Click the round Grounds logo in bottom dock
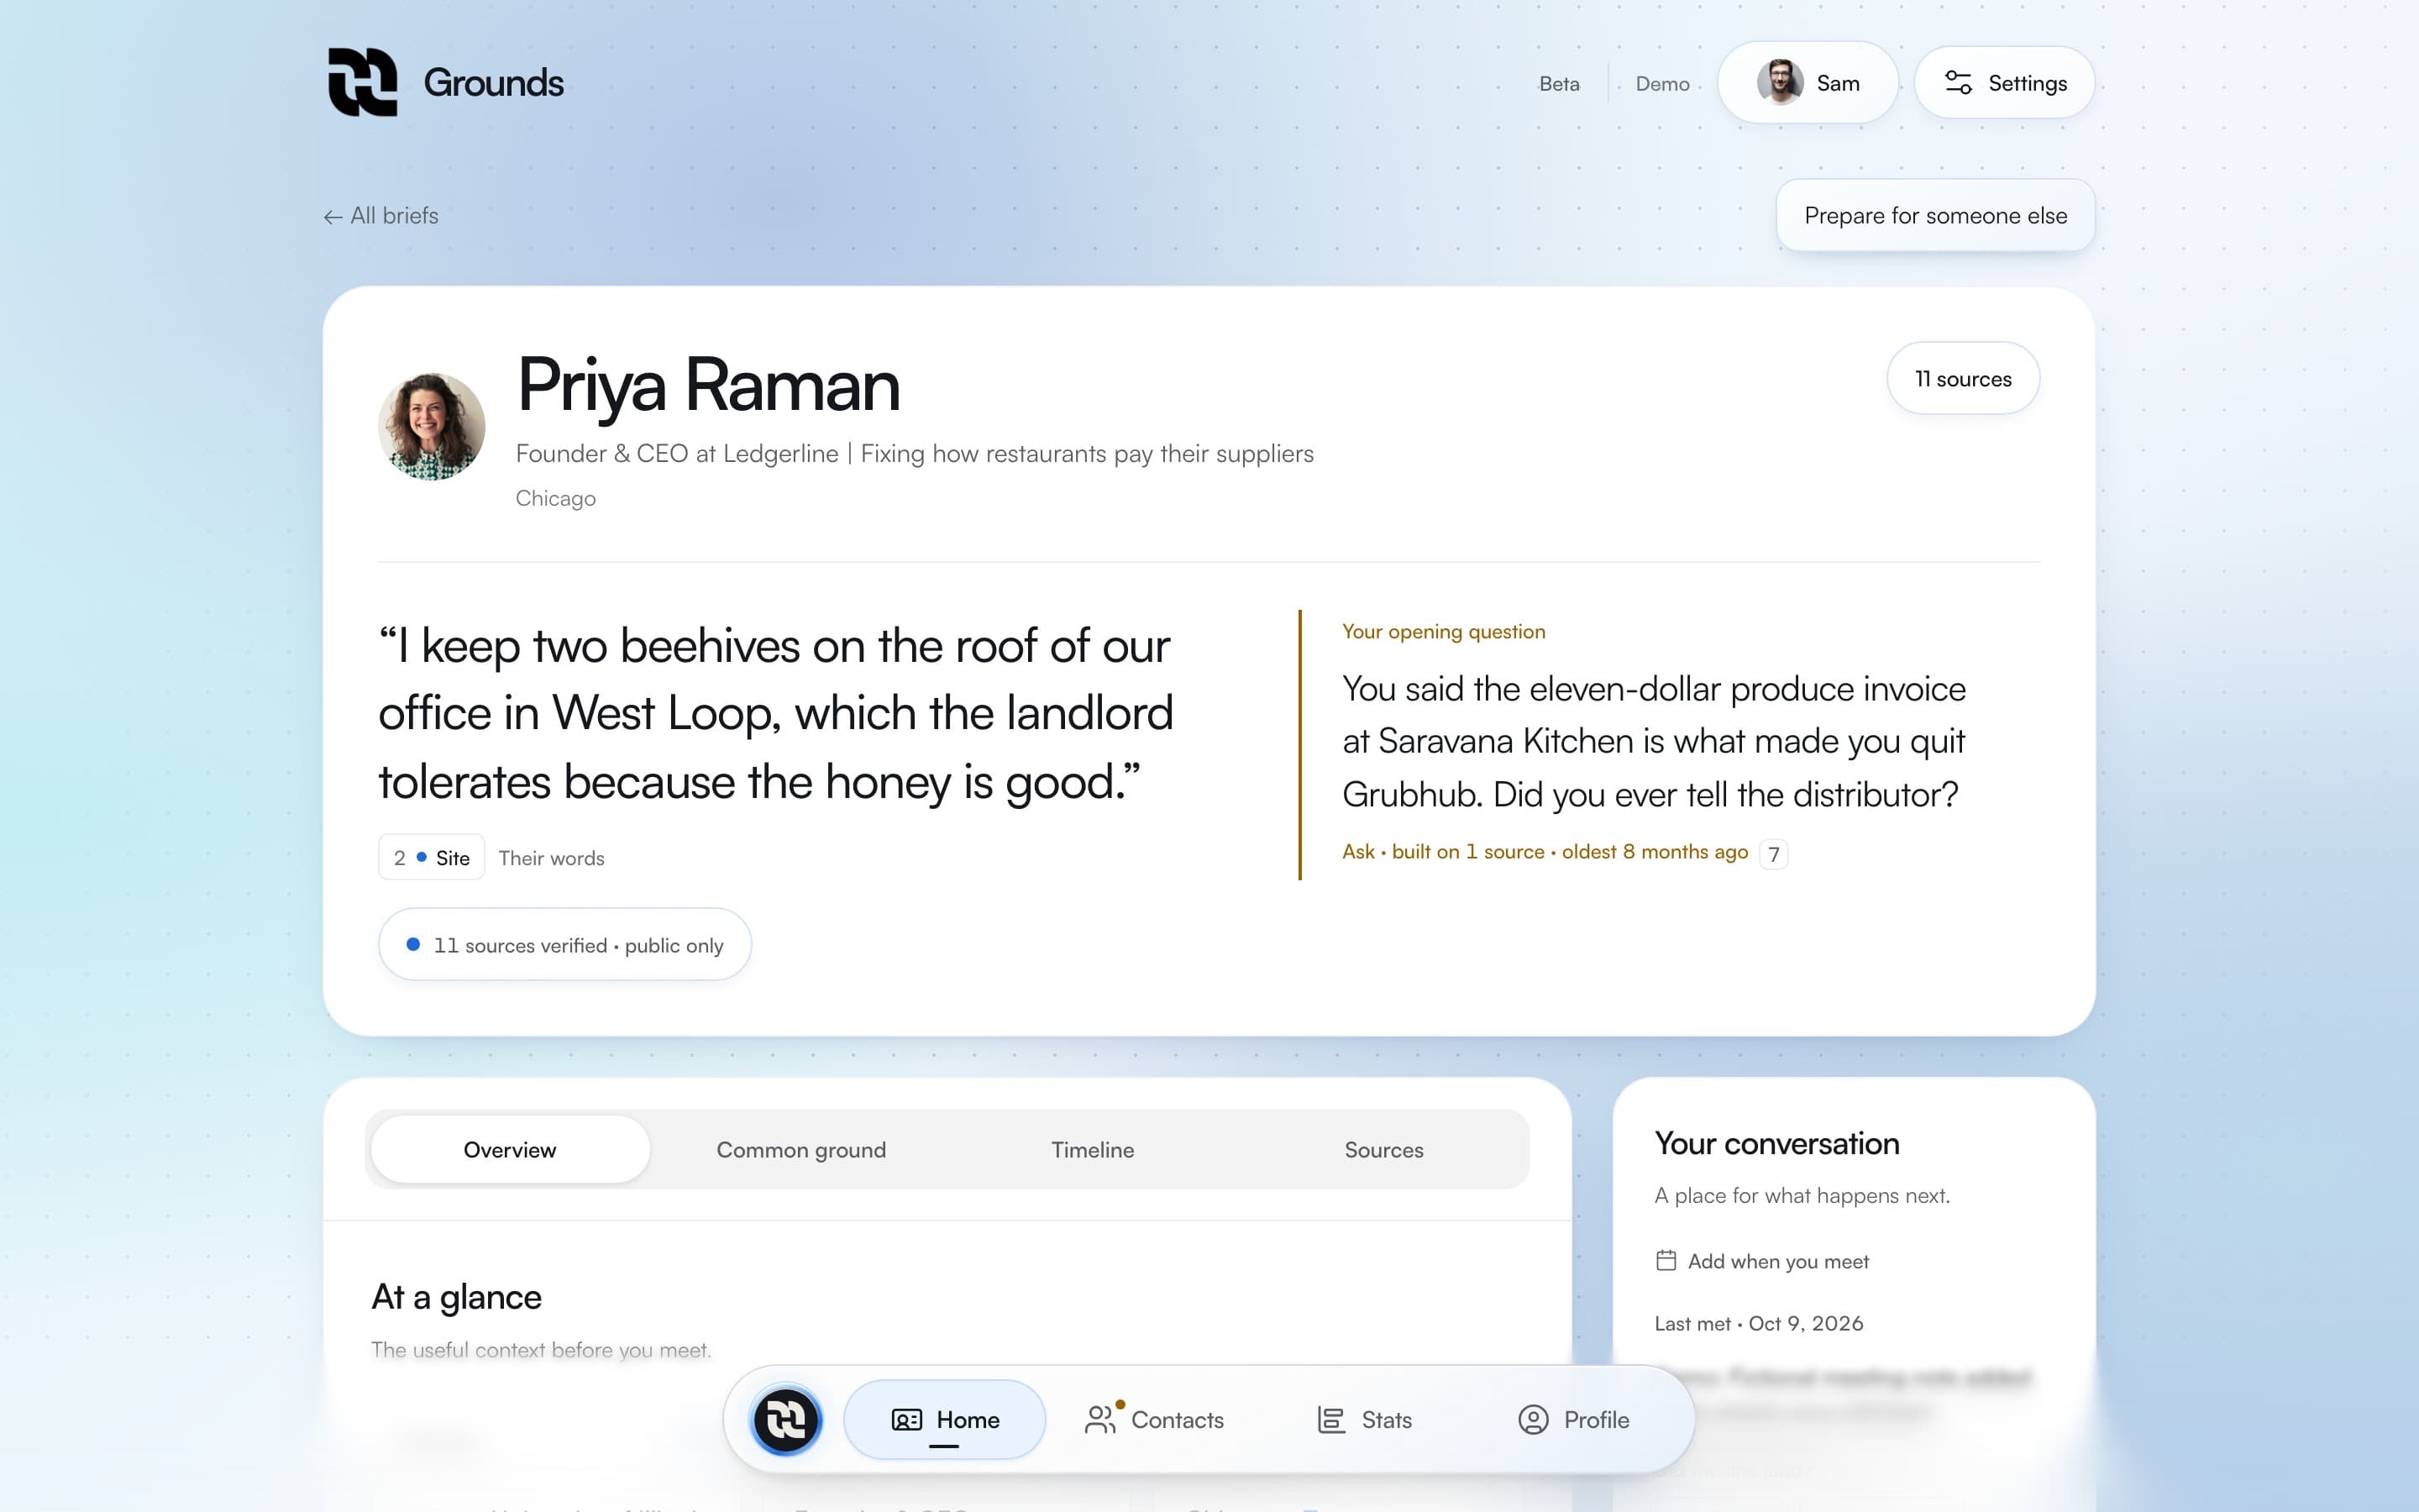The height and width of the screenshot is (1512, 2419). 787,1419
